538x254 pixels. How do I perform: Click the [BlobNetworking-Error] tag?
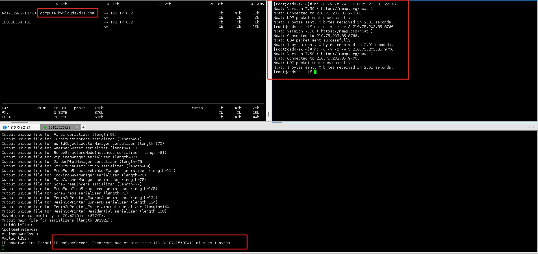[x=26, y=243]
